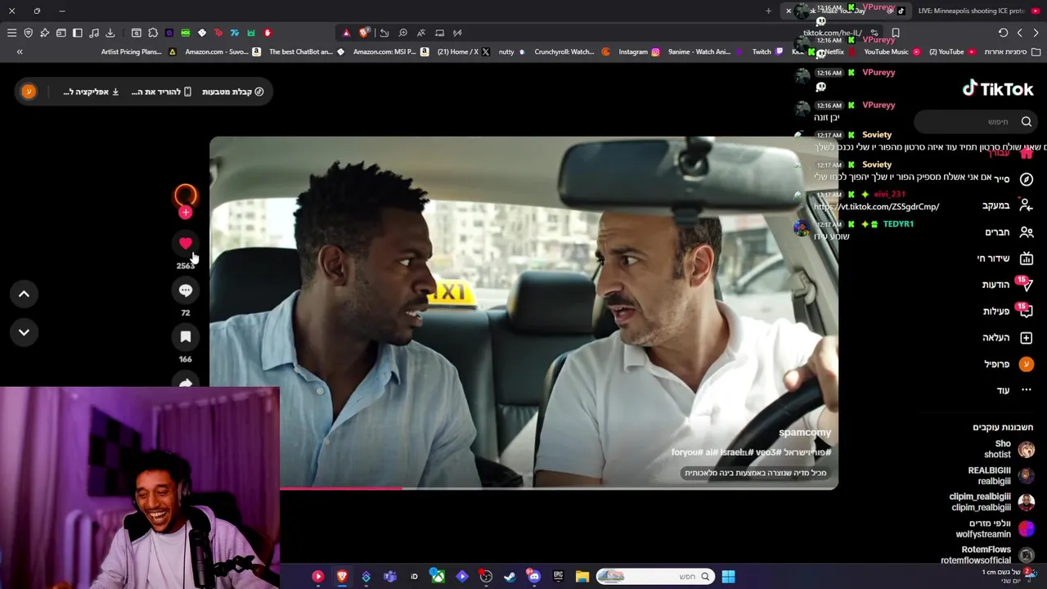Open the Profile avatar in the sidebar

[x=1027, y=364]
